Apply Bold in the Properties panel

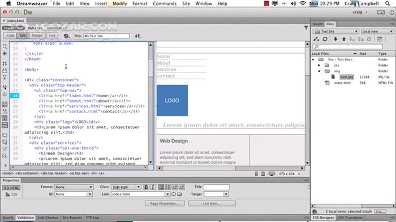(x=146, y=187)
